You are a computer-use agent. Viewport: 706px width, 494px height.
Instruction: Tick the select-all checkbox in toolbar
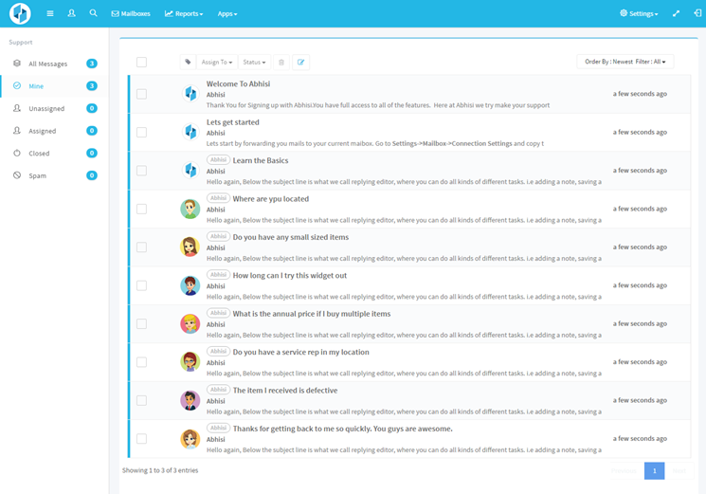click(141, 63)
